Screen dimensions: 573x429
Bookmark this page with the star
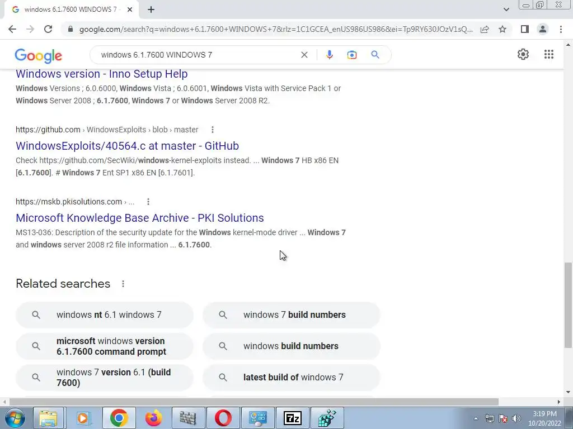pyautogui.click(x=502, y=29)
